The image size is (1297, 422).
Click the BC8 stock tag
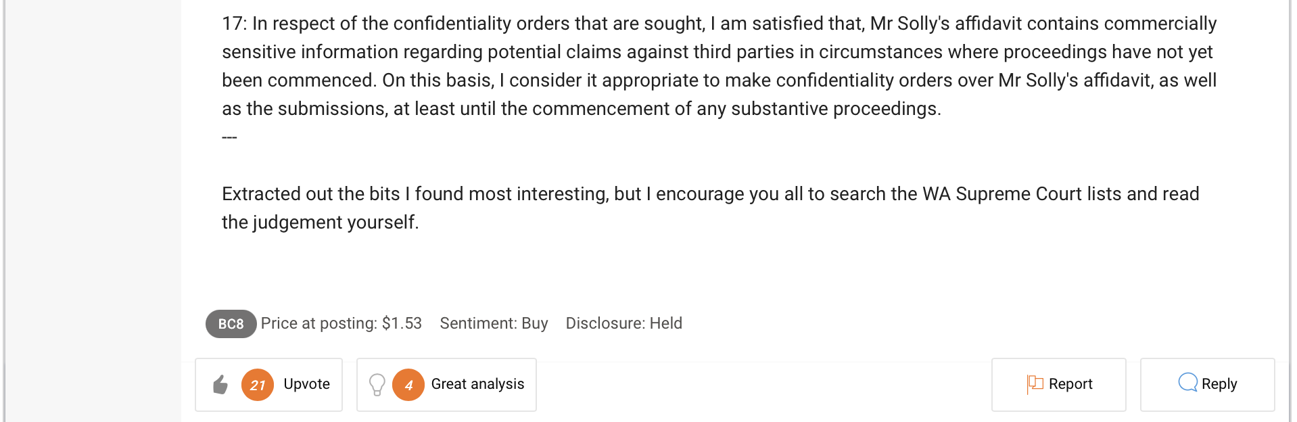[x=231, y=324]
